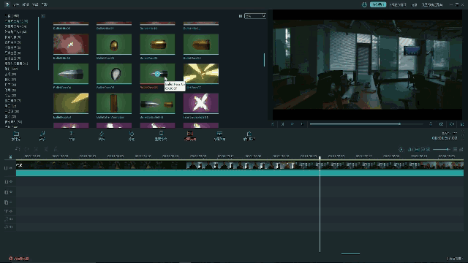The width and height of the screenshot is (468, 263).
Task: Click the text track T header icon
Action: (x=6, y=211)
